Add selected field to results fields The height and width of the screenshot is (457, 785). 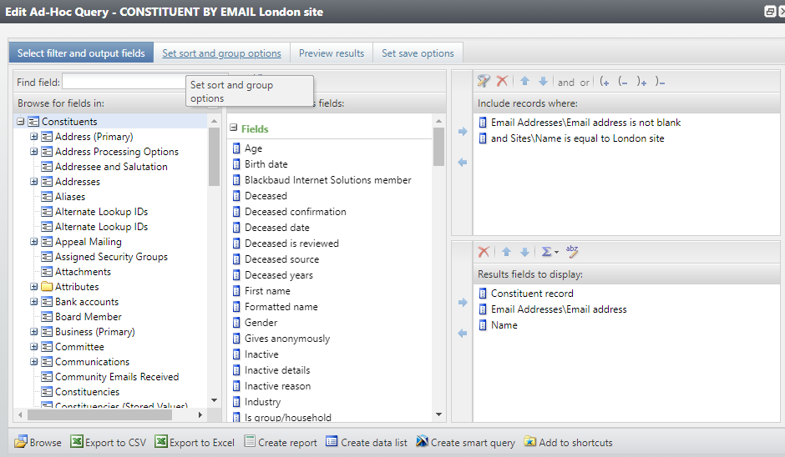463,303
